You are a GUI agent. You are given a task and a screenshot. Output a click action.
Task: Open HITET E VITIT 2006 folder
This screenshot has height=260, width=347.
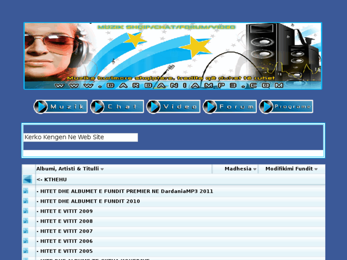(x=64, y=241)
